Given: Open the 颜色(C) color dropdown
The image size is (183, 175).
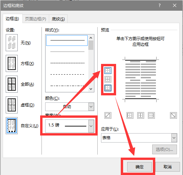Looking at the screenshot, I should (x=70, y=107).
